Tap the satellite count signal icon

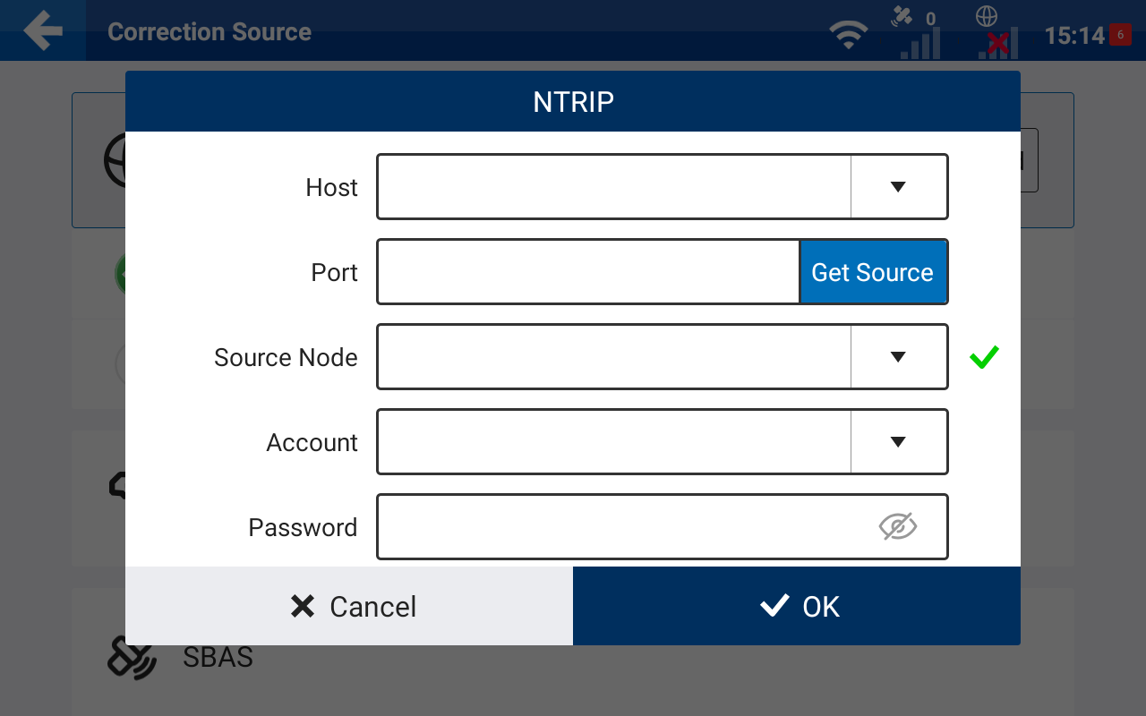pyautogui.click(x=919, y=32)
